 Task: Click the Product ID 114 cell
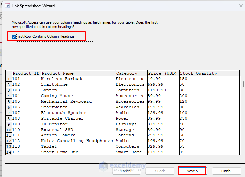pyautogui.click(x=27, y=152)
